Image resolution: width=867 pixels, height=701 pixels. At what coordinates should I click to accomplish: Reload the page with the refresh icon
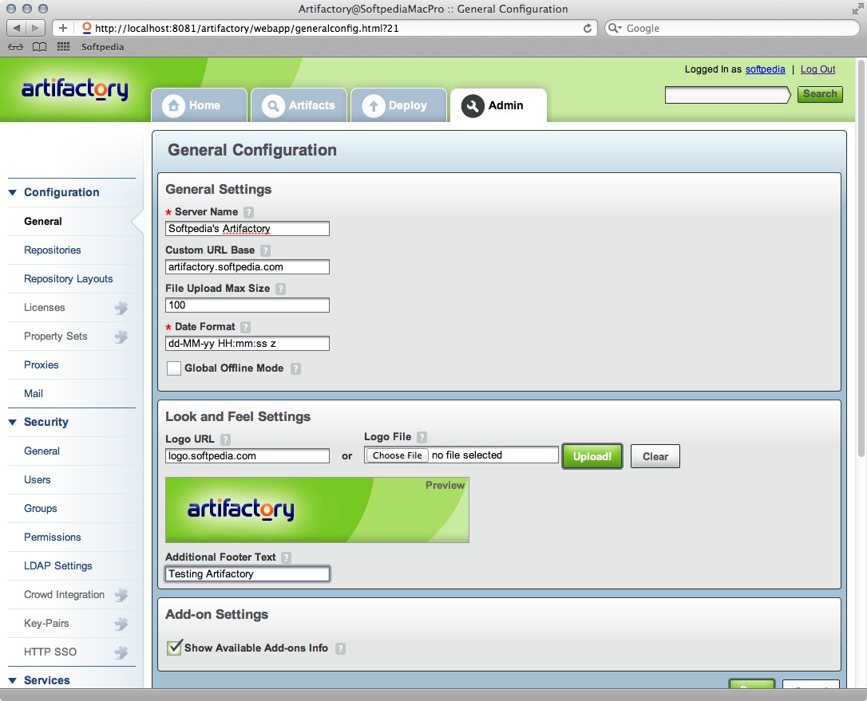pyautogui.click(x=588, y=28)
